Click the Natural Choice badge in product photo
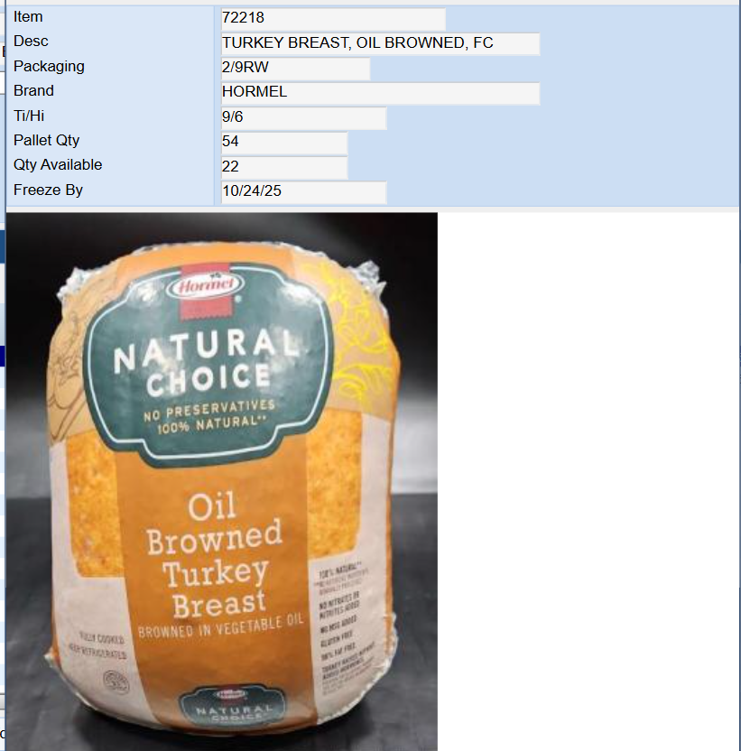This screenshot has height=751, width=741. (x=207, y=364)
